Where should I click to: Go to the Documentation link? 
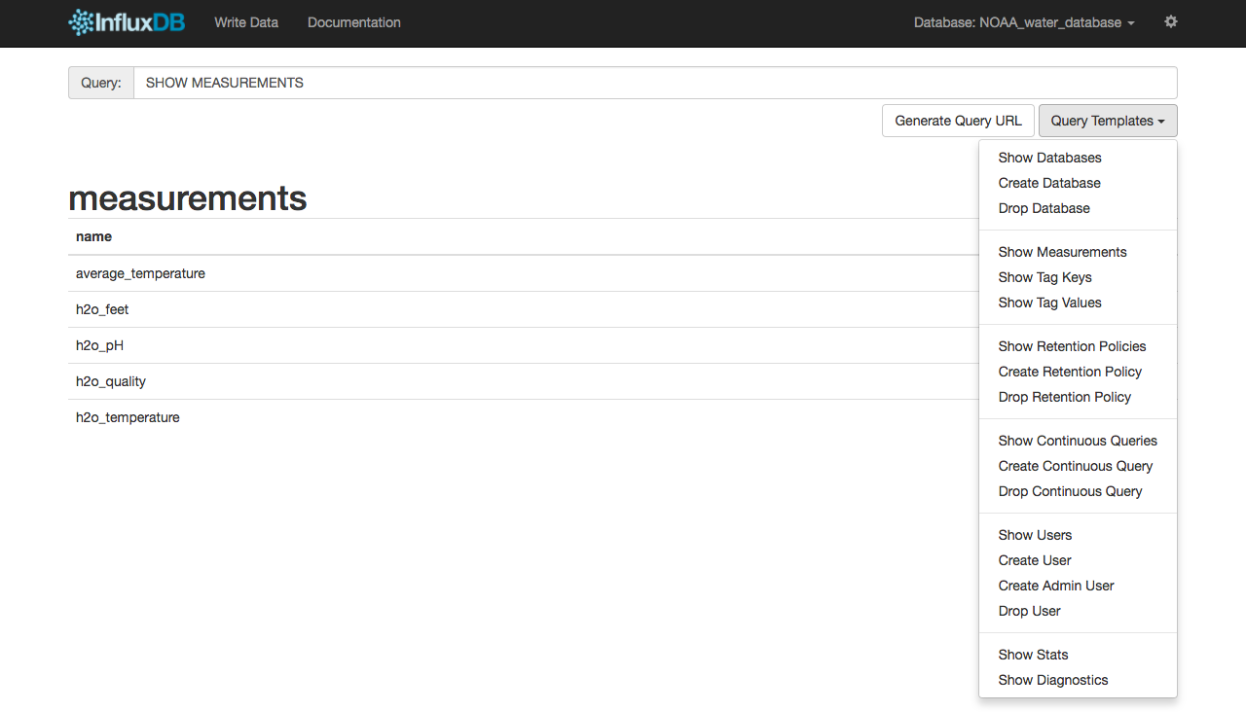(x=353, y=22)
